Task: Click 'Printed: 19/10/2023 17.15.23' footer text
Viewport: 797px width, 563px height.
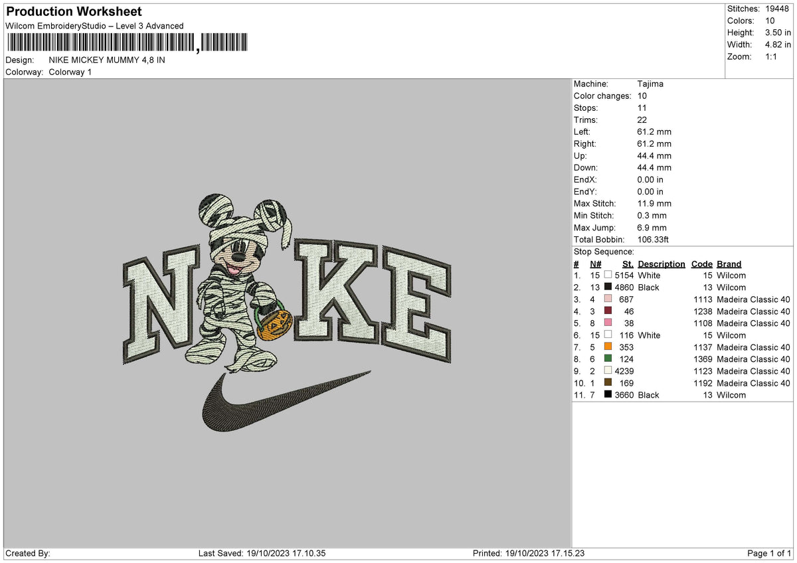Action: click(528, 553)
